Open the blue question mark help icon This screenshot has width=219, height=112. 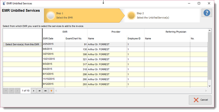(x=207, y=13)
